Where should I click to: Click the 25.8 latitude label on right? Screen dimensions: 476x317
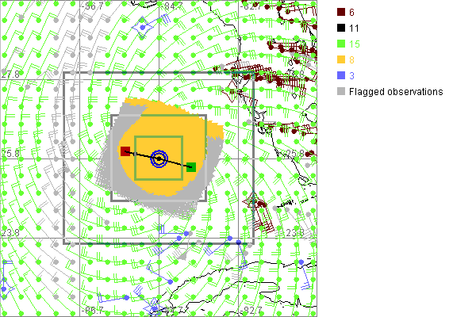[295, 154]
